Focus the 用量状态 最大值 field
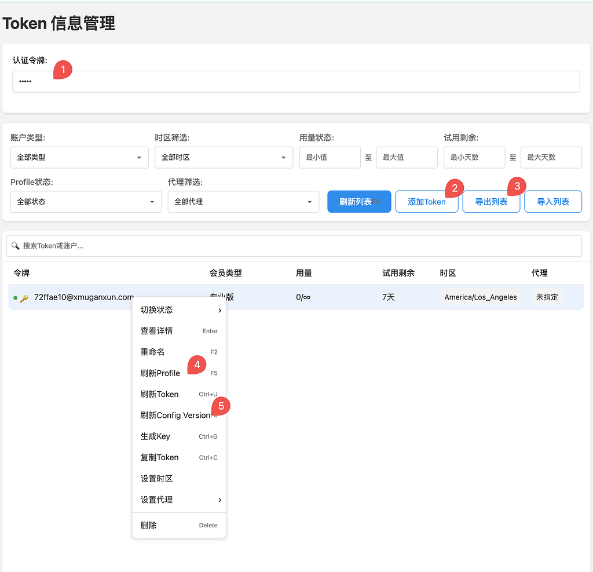The height and width of the screenshot is (572, 593). pyautogui.click(x=407, y=158)
